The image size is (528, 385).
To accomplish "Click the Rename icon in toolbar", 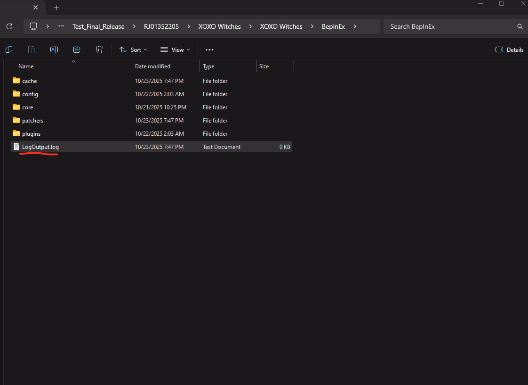I will pos(54,49).
